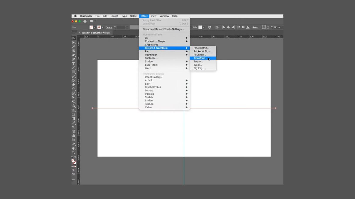Click the Stroke weight stepper arrows
Screen dimensions: 355x199
pos(115,27)
